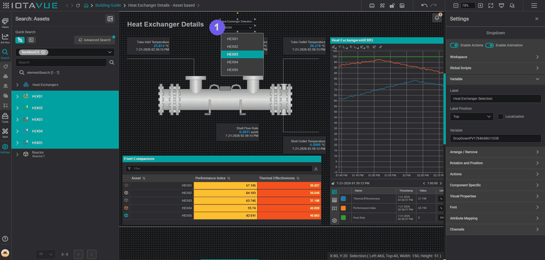545x260 pixels.
Task: Click the tag icon in the left sidebar
Action: click(x=5, y=66)
